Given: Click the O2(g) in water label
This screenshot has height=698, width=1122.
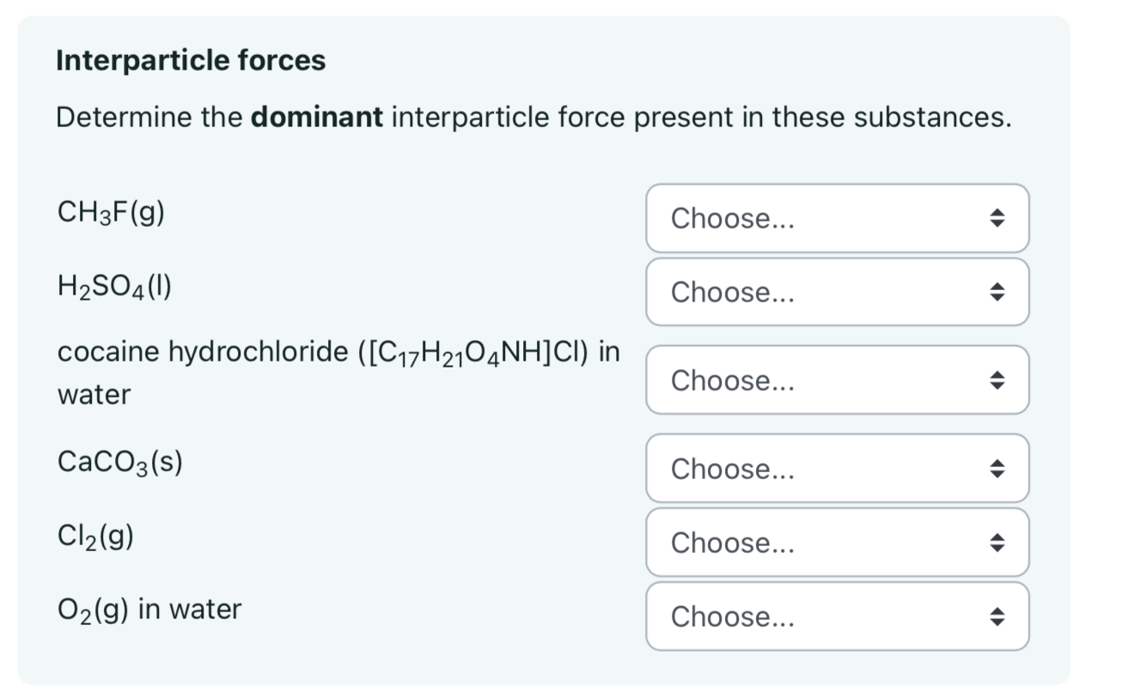Looking at the screenshot, I should 149,610.
